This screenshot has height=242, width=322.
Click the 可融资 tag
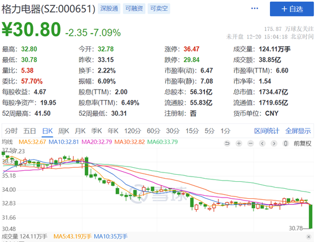134,9
